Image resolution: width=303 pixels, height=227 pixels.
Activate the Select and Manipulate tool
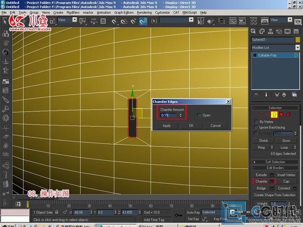[x=94, y=21]
